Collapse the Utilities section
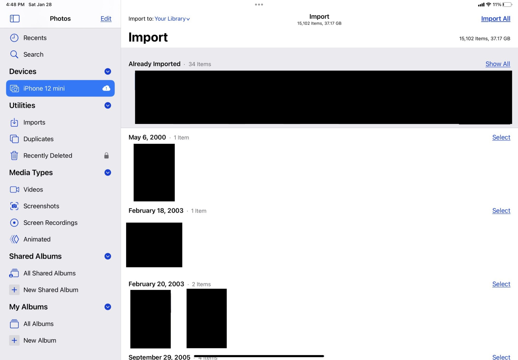The width and height of the screenshot is (518, 360). [x=108, y=105]
